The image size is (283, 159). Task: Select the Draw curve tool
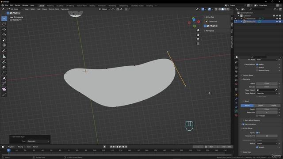pyautogui.click(x=4, y=62)
